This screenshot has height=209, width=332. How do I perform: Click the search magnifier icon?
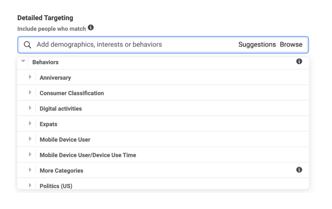(x=27, y=45)
